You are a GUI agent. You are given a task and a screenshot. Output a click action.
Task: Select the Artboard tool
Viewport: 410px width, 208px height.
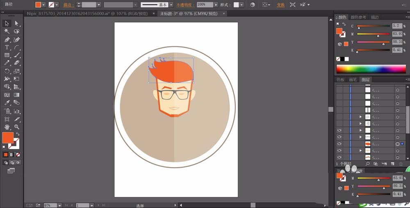[x=7, y=119]
